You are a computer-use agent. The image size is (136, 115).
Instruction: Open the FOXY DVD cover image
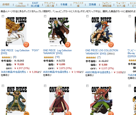16,31
